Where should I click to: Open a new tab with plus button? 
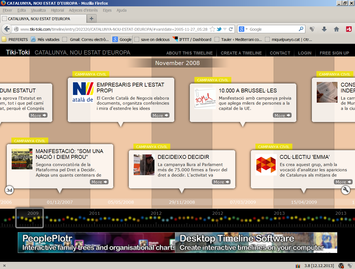coord(92,19)
